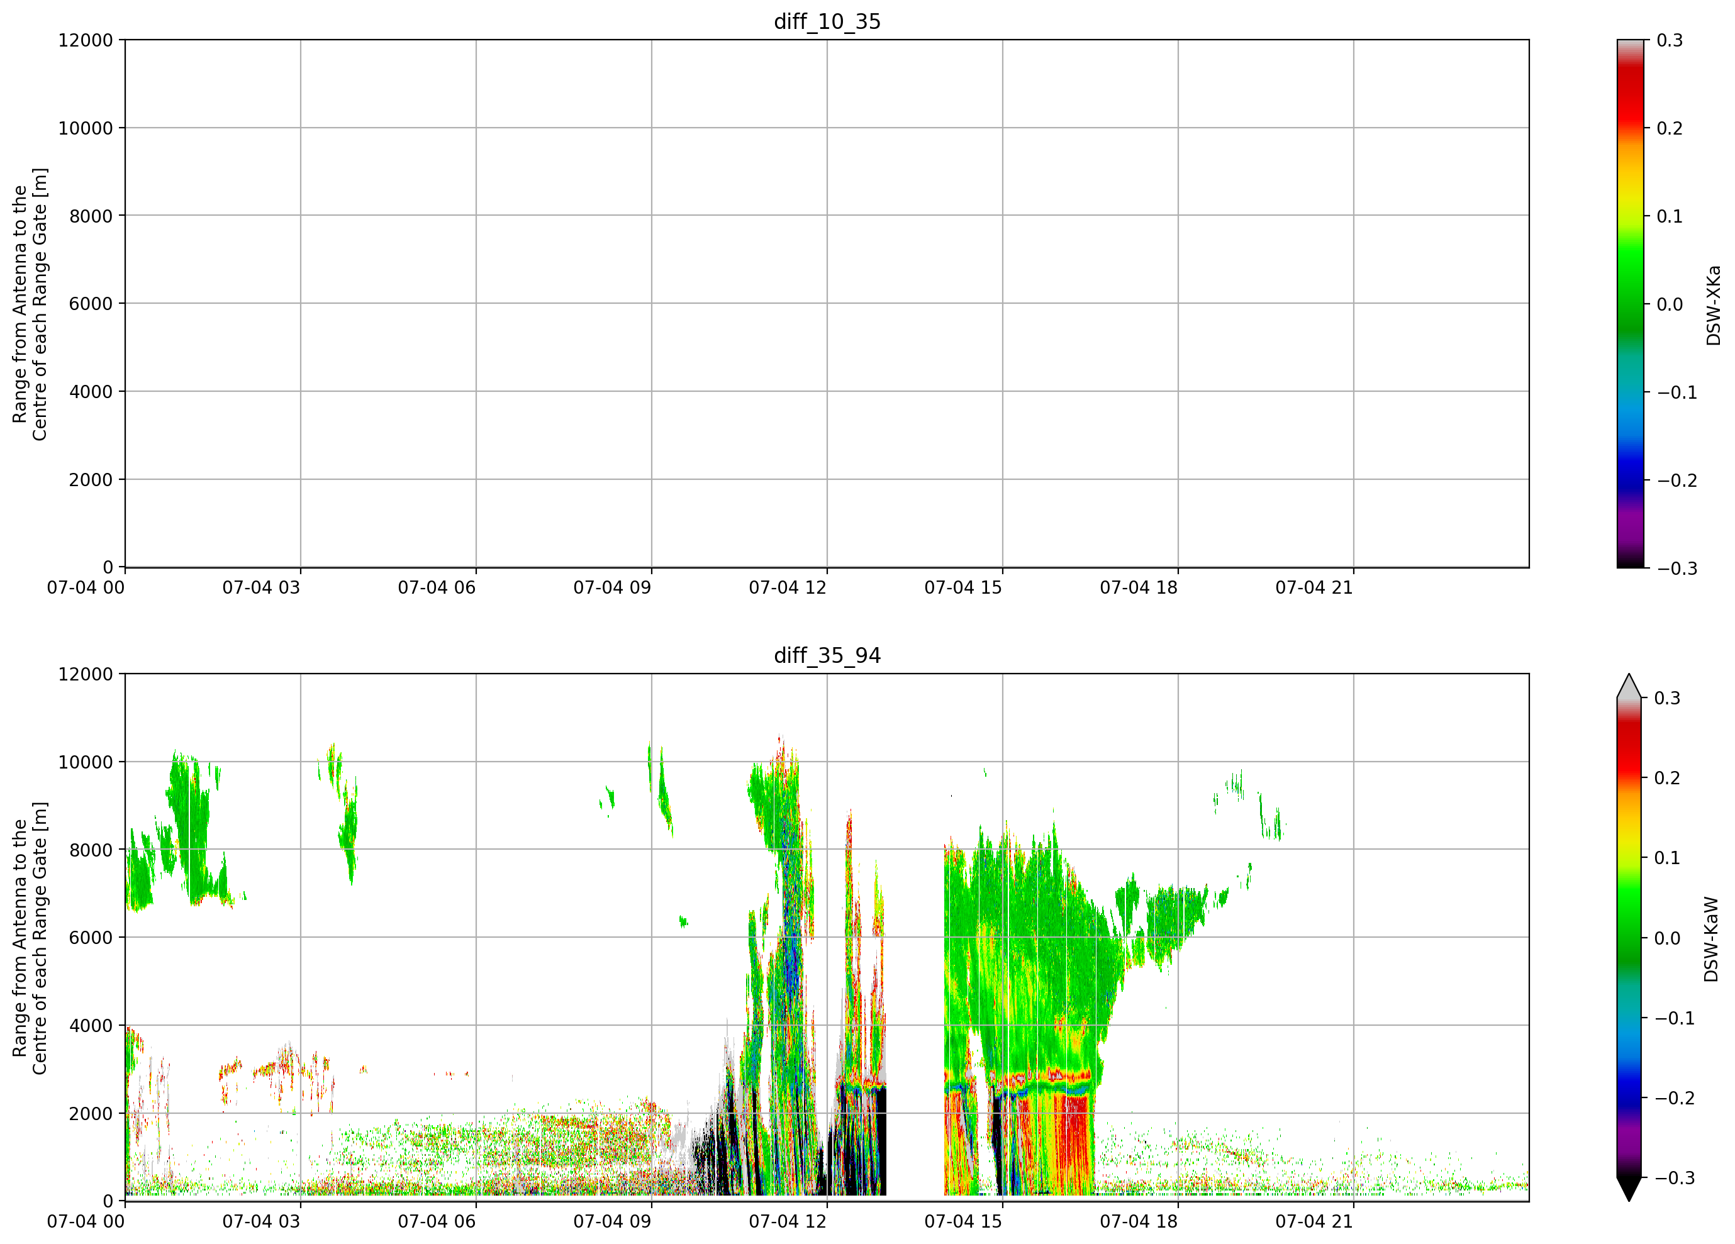Select the 07-04 12 time tick under diff_10_35
The image size is (1735, 1244).
788,587
